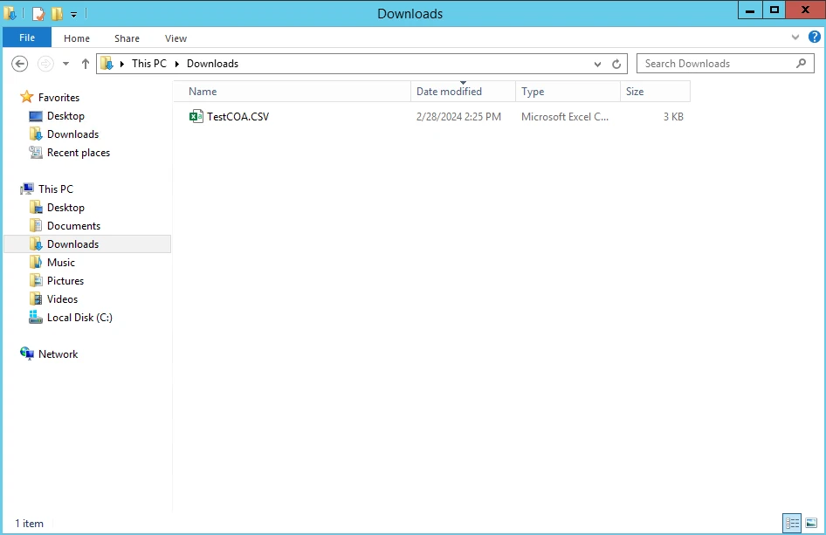Expand the arrow before This PC in path
Image resolution: width=826 pixels, height=535 pixels.
[x=122, y=64]
